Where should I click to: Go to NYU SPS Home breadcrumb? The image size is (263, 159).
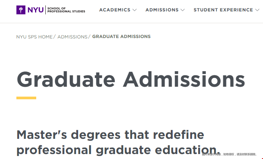(x=34, y=37)
